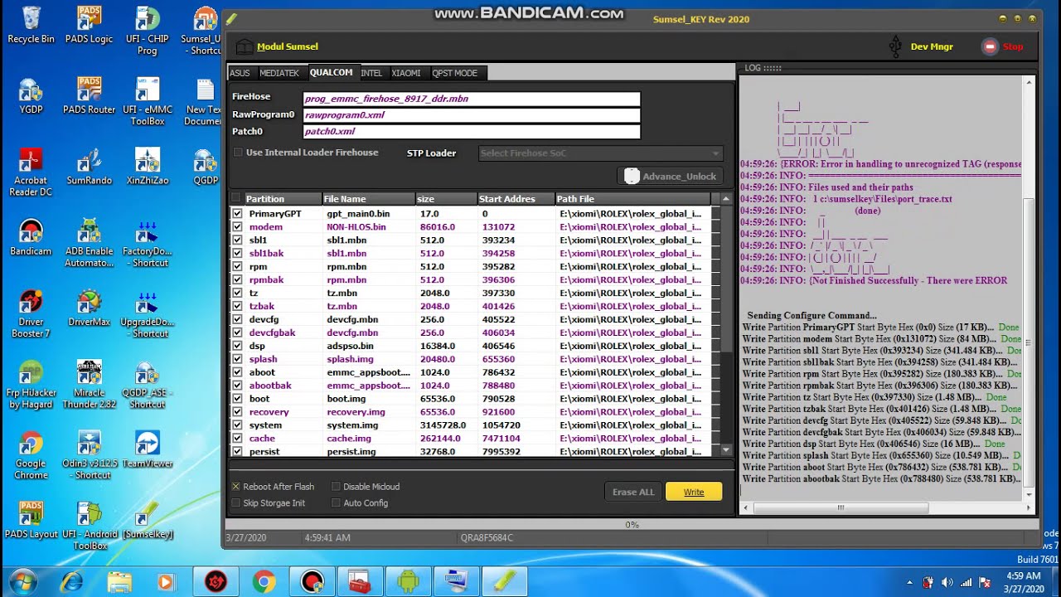This screenshot has height=597, width=1061.
Task: Toggle Reboot After Flash option
Action: pos(235,487)
